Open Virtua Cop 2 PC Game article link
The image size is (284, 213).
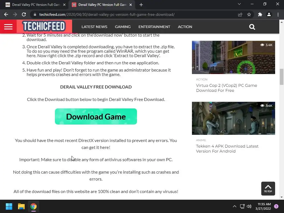226,88
